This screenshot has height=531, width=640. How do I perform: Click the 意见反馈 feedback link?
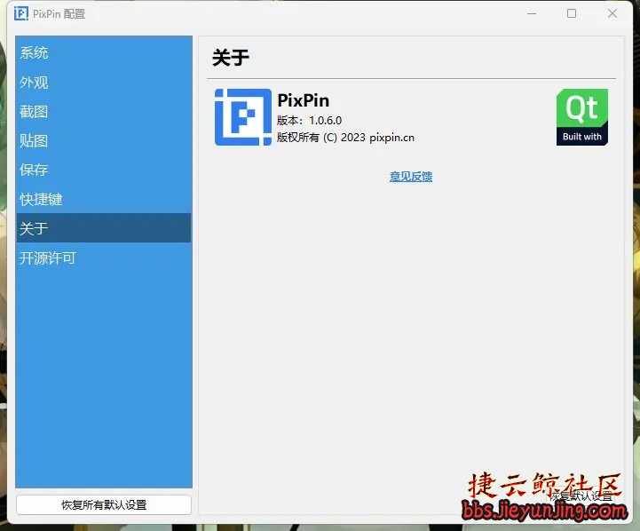(411, 177)
